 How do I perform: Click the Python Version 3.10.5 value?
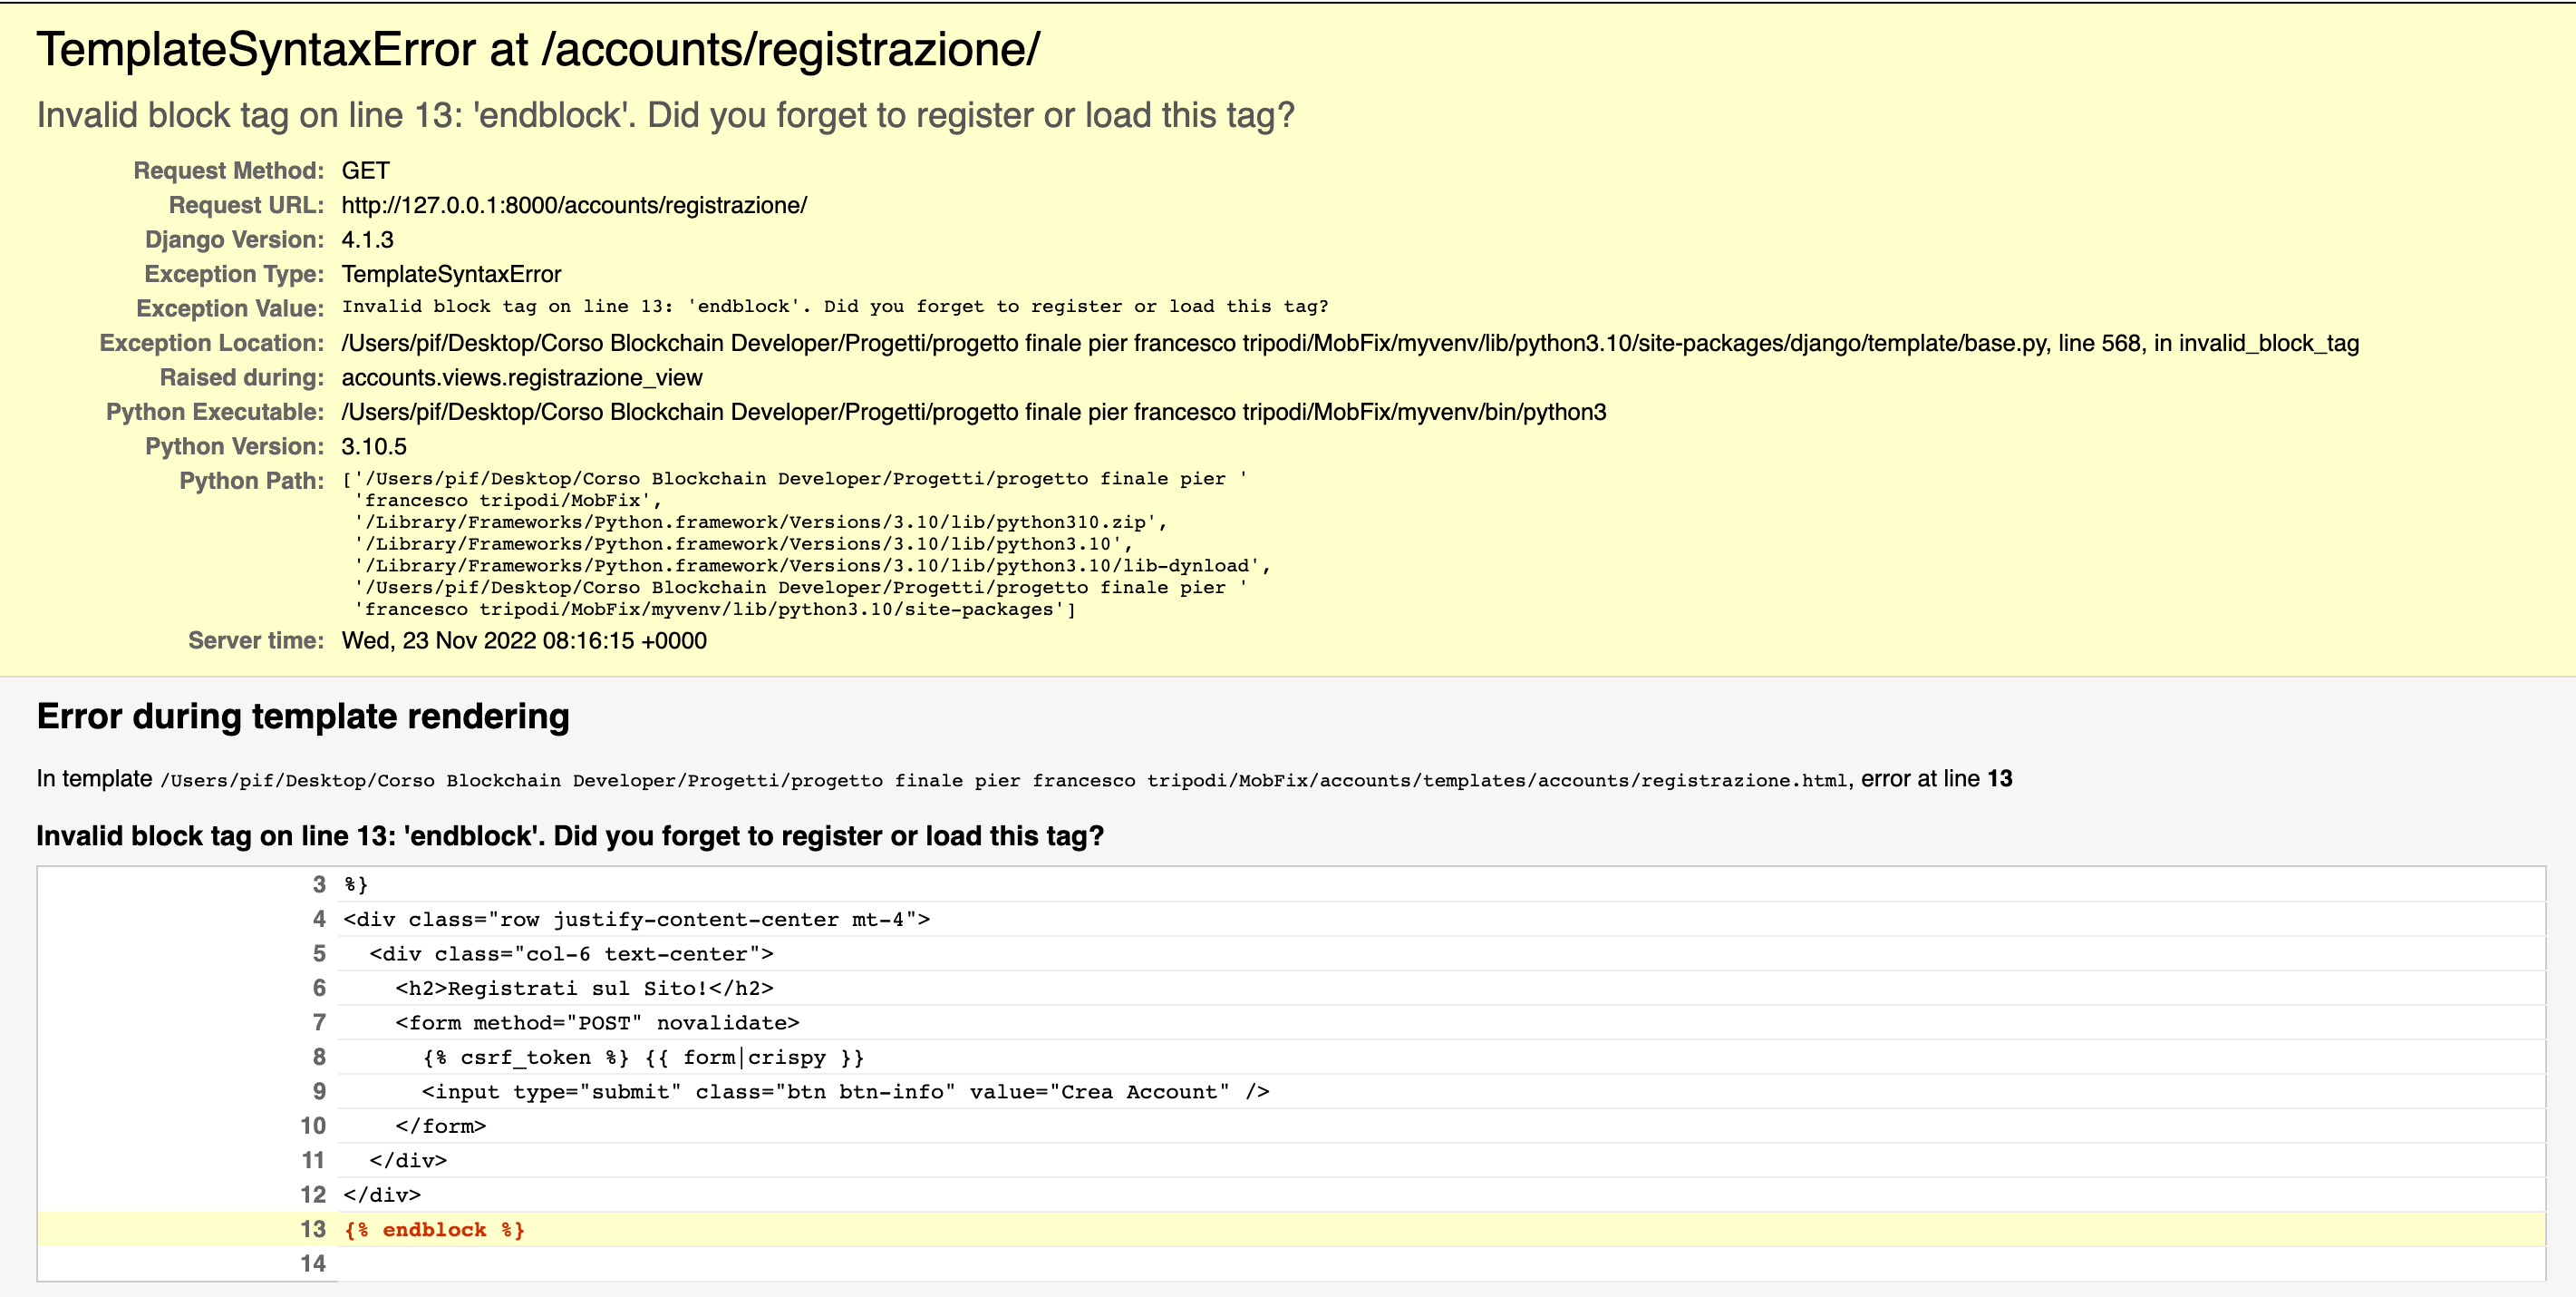coord(374,446)
